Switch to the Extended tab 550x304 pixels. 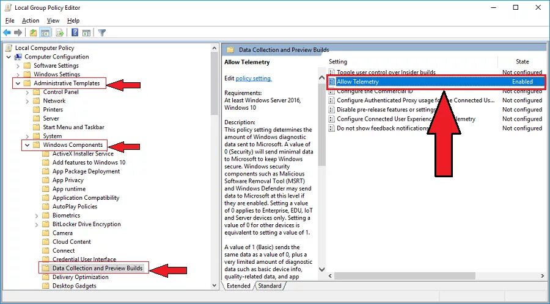pyautogui.click(x=238, y=286)
